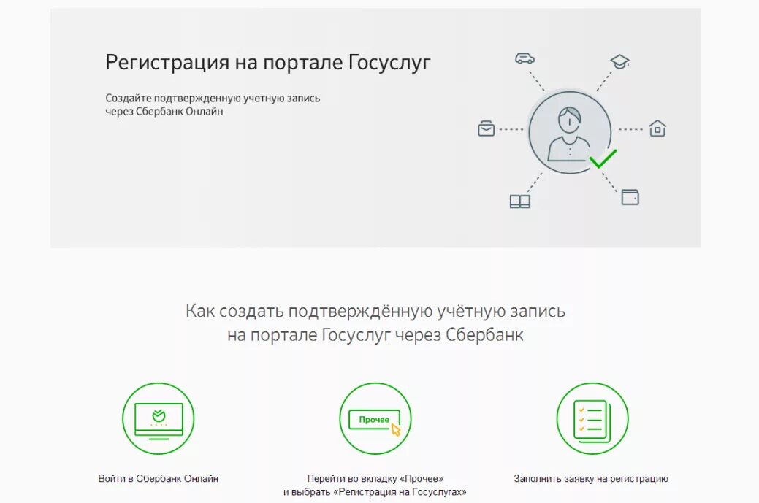The height and width of the screenshot is (503, 759).
Task: Click the caption «Заполнить заявку на регистрацию»
Action: coord(591,479)
